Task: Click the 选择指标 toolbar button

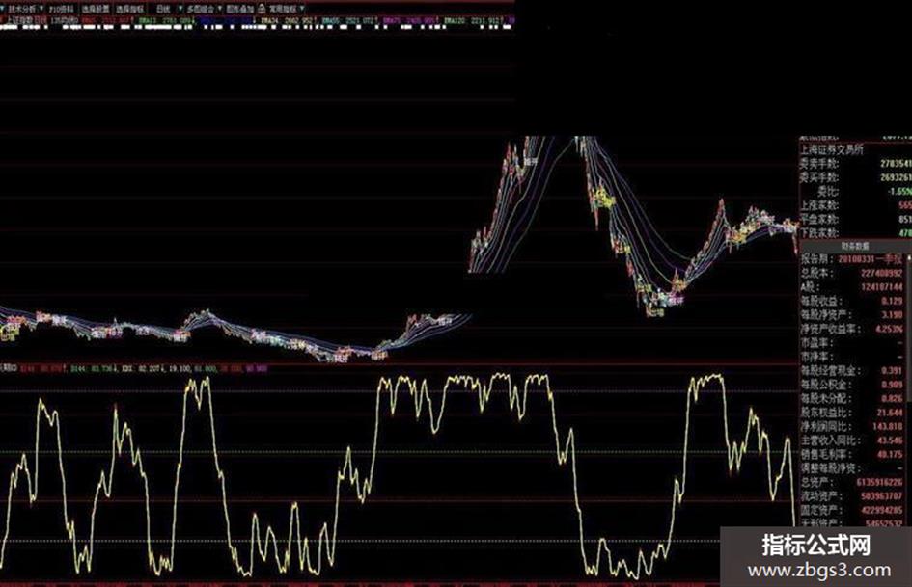Action: pyautogui.click(x=129, y=9)
